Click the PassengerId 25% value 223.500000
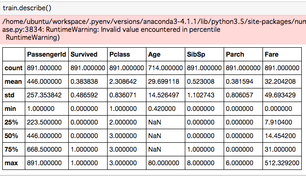 click(44, 122)
